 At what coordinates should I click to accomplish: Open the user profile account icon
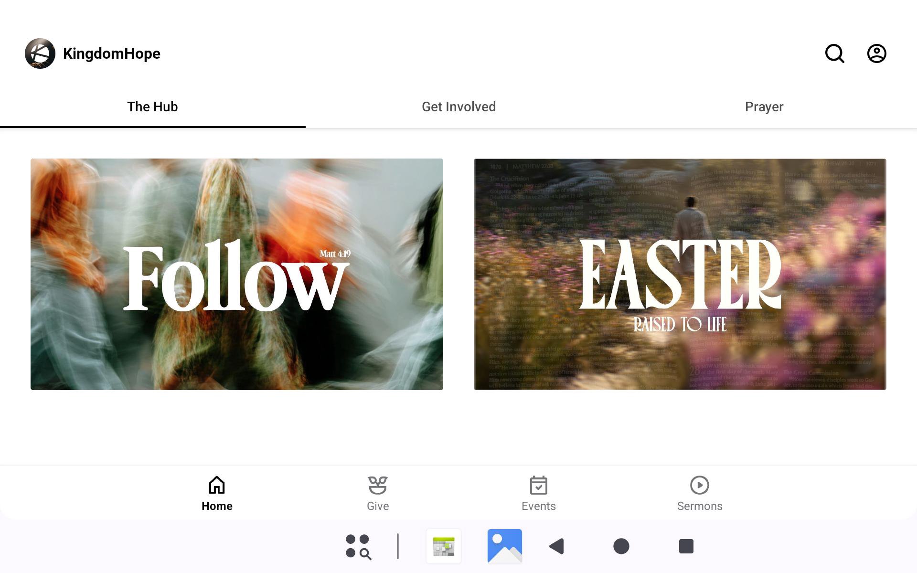click(876, 53)
